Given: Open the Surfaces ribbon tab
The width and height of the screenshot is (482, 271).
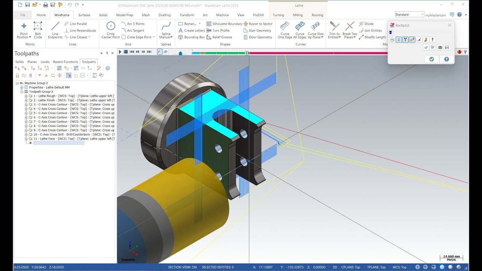Looking at the screenshot, I should click(84, 15).
